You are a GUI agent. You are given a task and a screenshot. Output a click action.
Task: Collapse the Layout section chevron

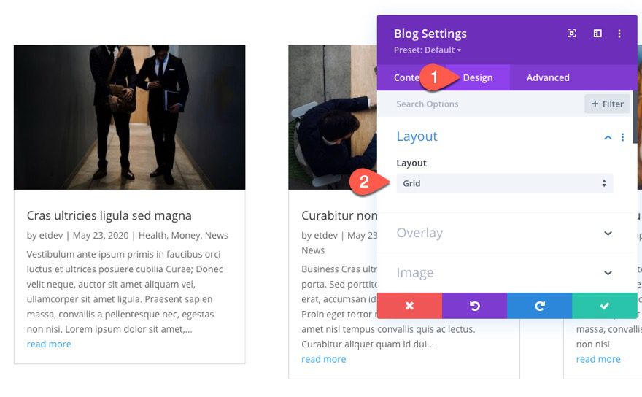[608, 137]
